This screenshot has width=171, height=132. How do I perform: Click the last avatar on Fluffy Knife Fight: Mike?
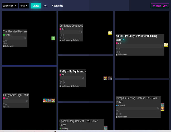pyautogui.click(x=53, y=101)
